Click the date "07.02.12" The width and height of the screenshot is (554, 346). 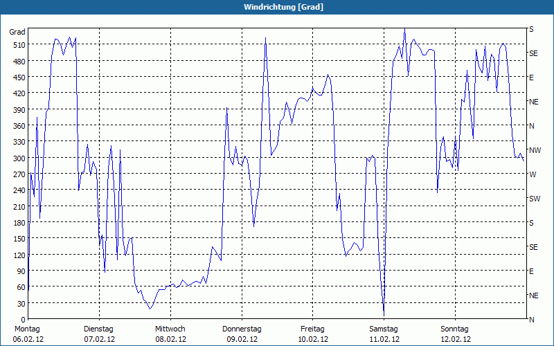(x=99, y=339)
